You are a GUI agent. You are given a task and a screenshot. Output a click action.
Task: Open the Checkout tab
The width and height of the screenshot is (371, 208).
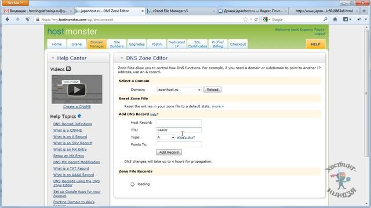pyautogui.click(x=238, y=44)
